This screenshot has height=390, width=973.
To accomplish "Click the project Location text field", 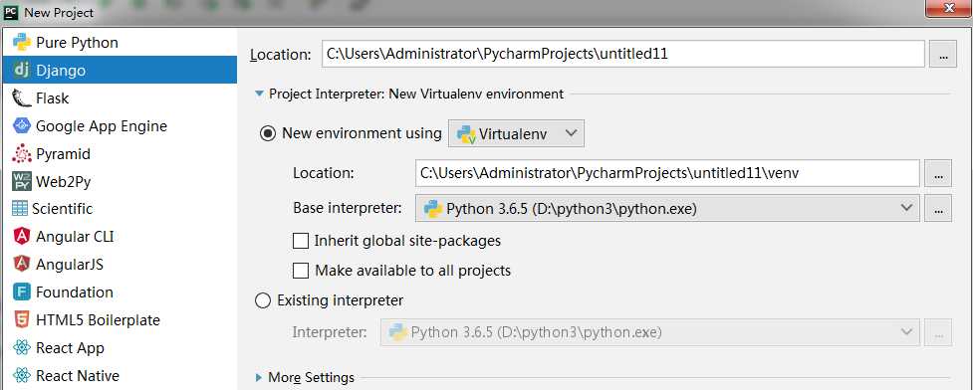I will pos(623,54).
